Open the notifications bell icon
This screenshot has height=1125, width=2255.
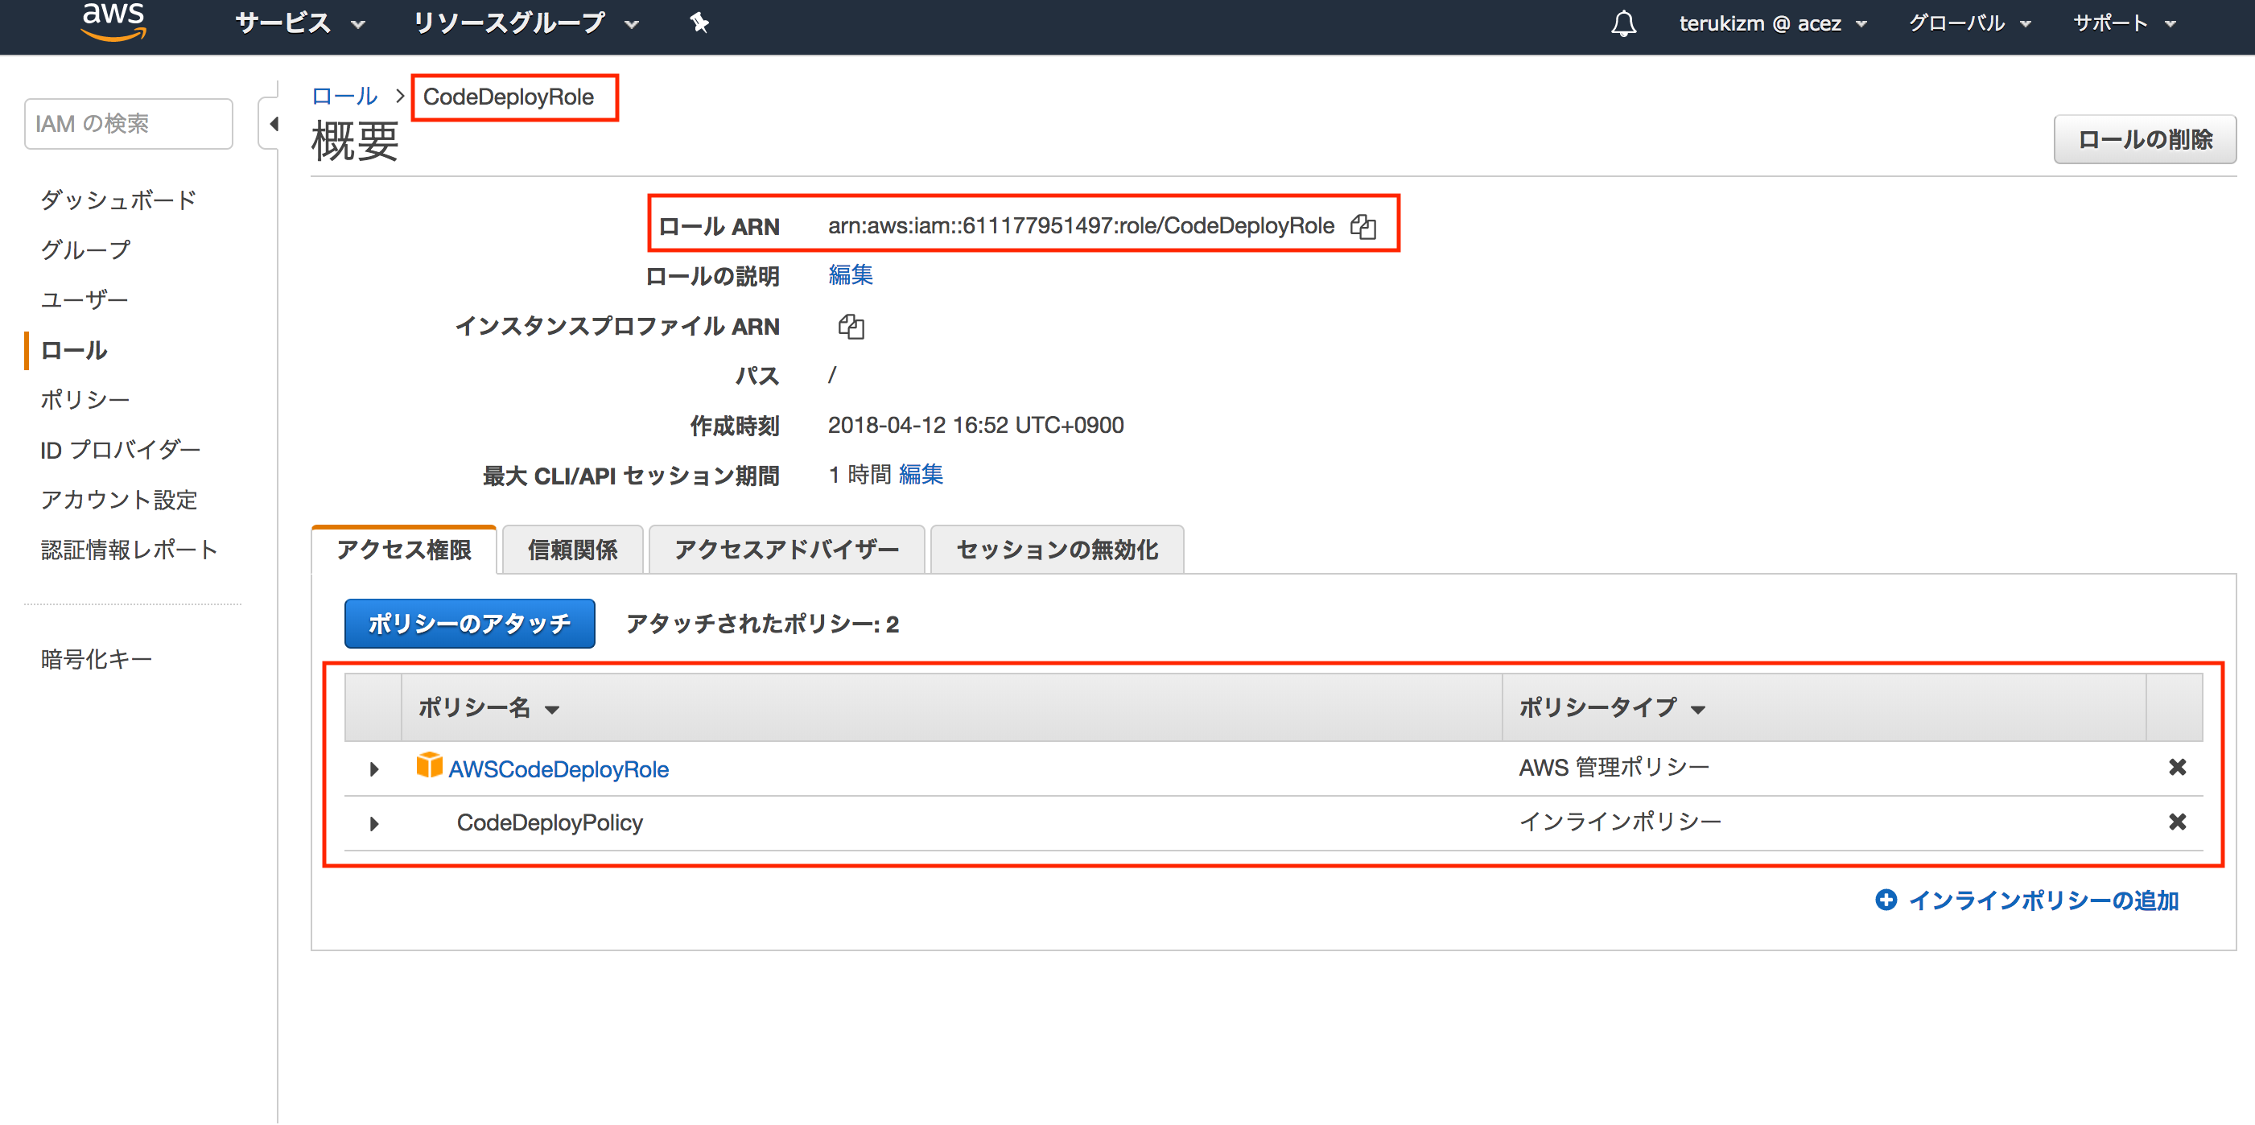pyautogui.click(x=1623, y=23)
